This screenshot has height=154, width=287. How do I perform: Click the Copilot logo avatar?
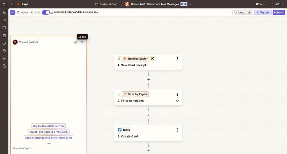[15, 42]
